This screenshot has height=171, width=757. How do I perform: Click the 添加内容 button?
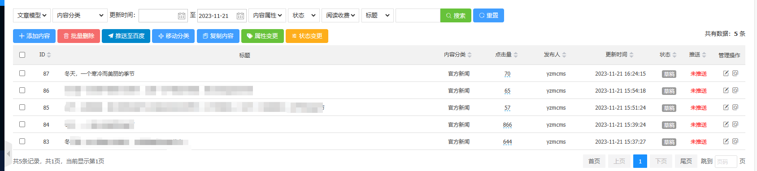[34, 36]
